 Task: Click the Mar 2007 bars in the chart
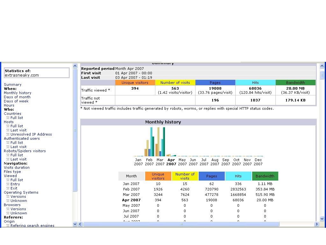(160, 142)
